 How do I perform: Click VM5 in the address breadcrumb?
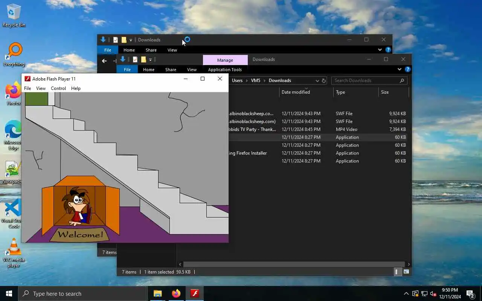256,81
